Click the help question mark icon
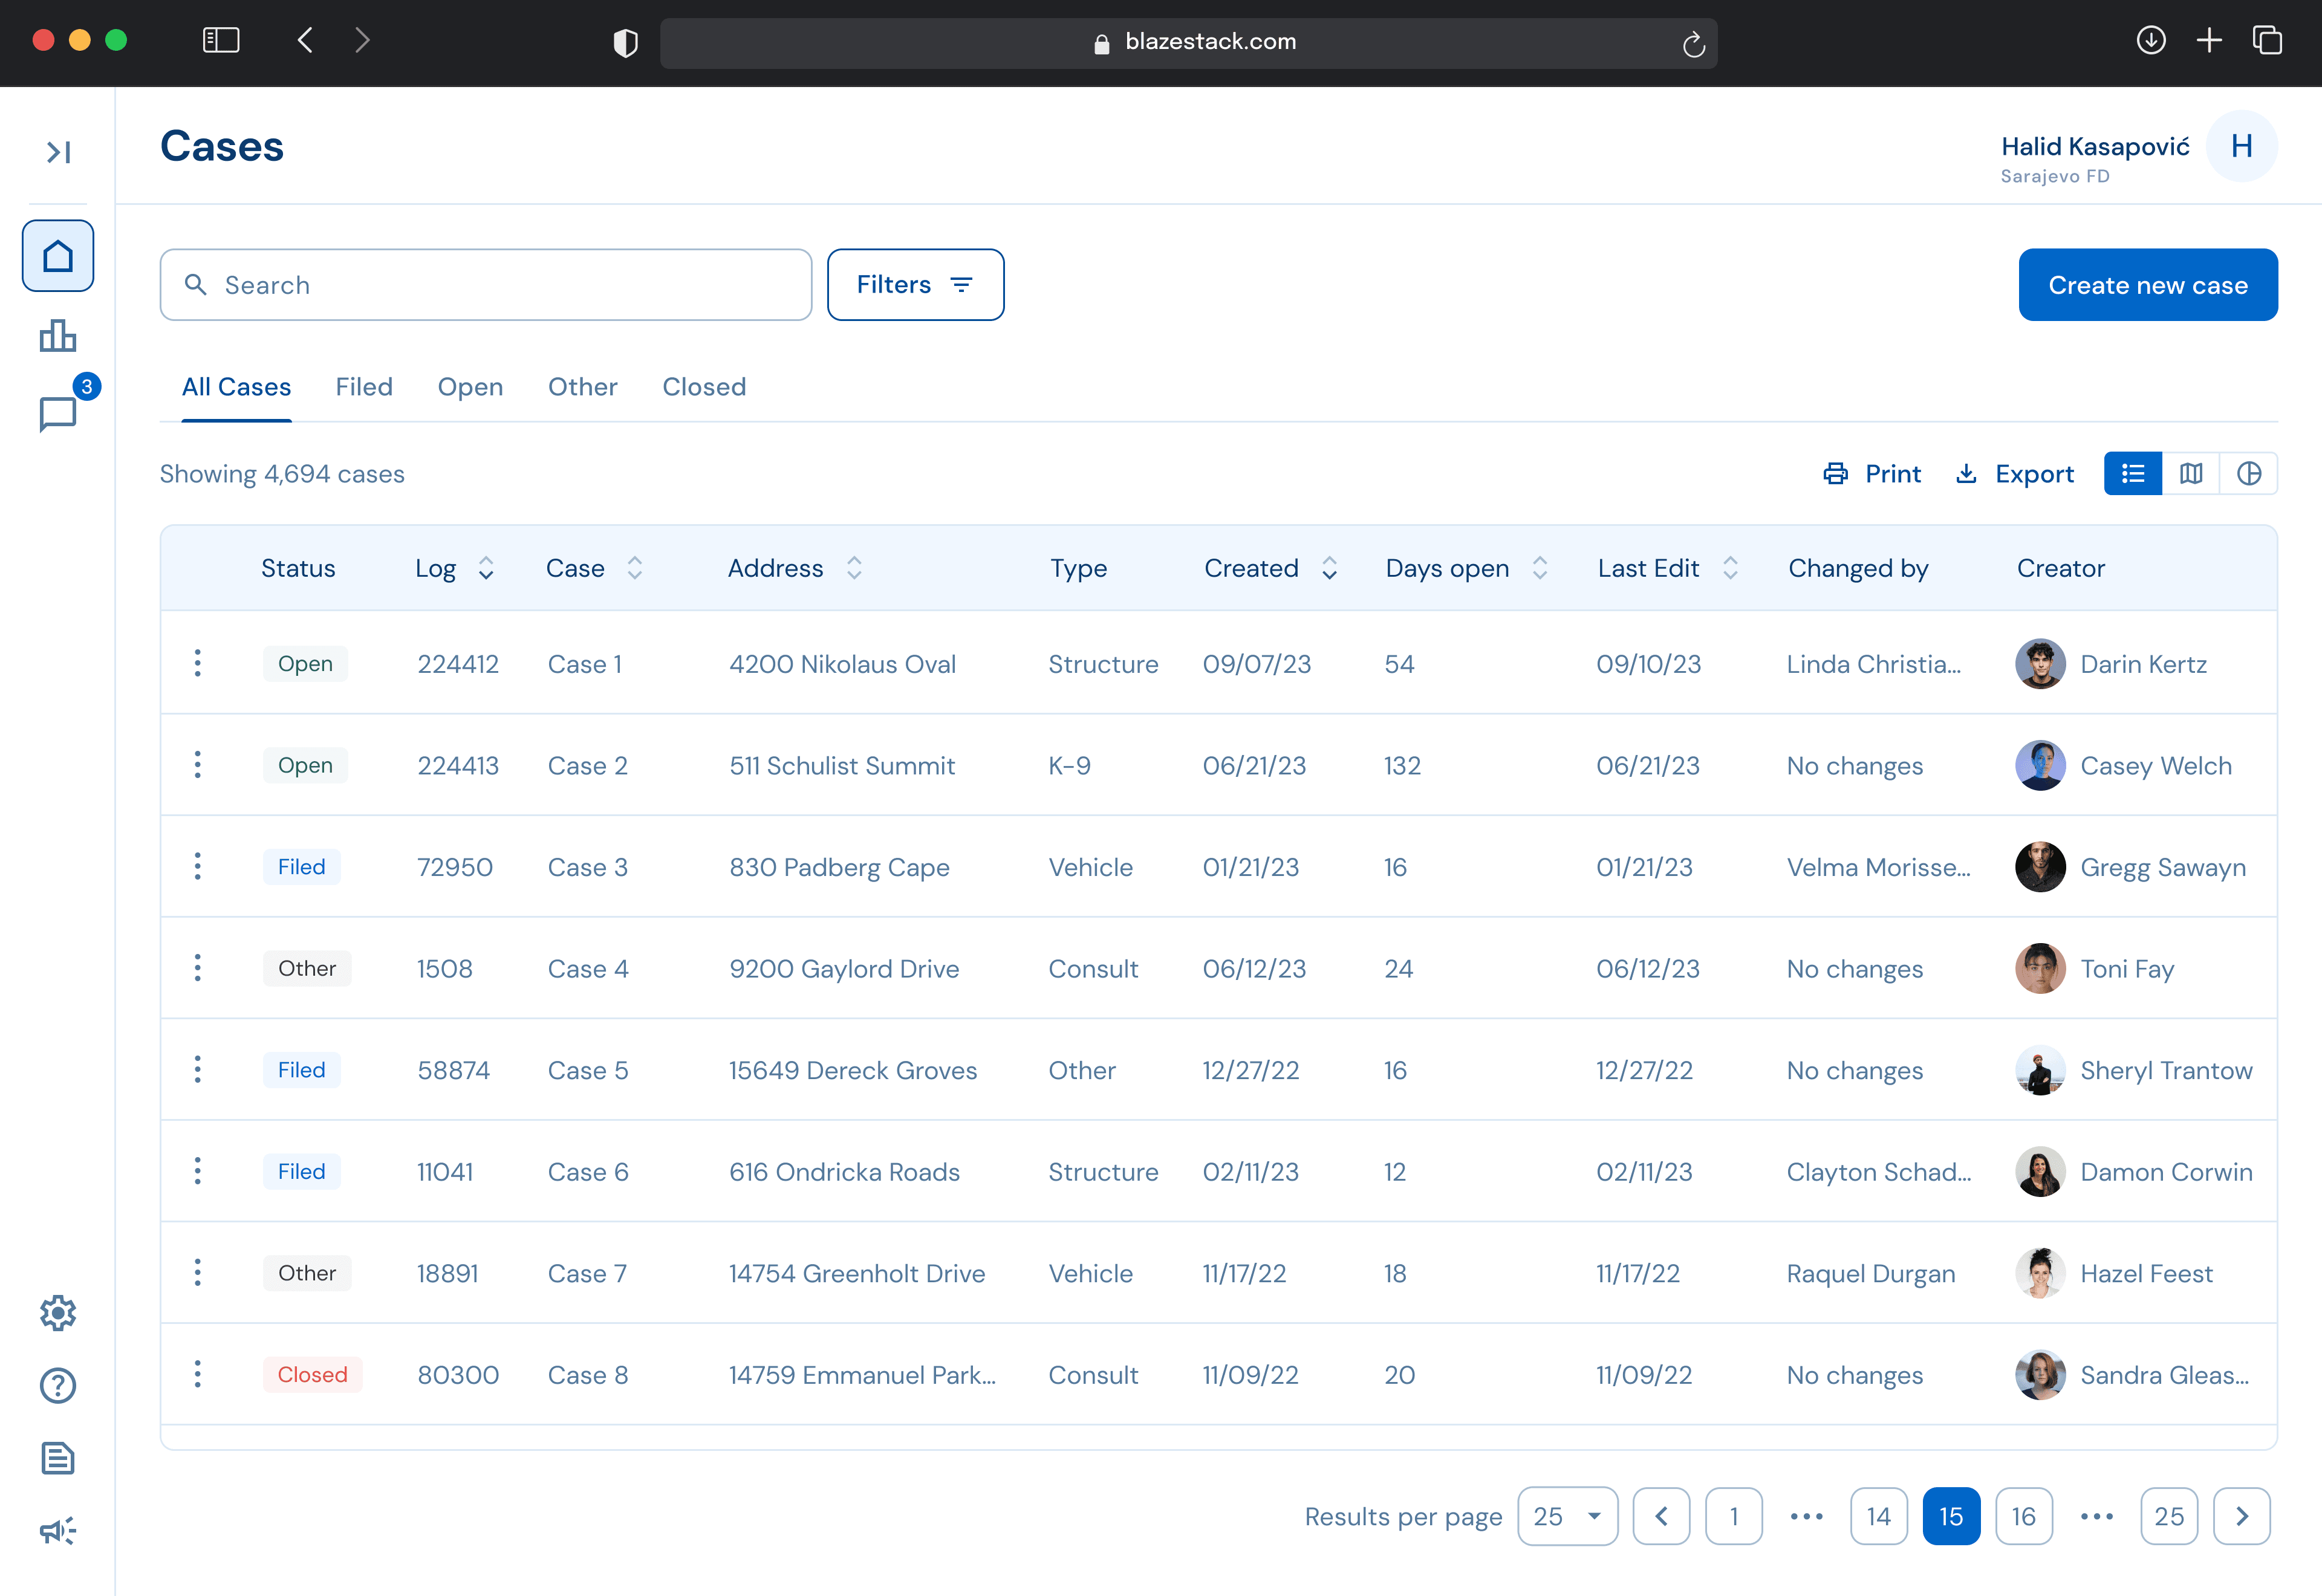The height and width of the screenshot is (1596, 2322). click(x=58, y=1385)
